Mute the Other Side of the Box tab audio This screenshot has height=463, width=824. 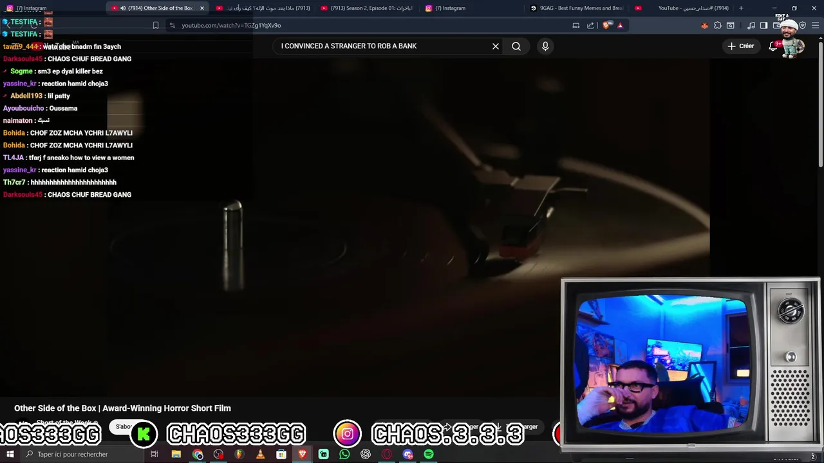(x=123, y=8)
